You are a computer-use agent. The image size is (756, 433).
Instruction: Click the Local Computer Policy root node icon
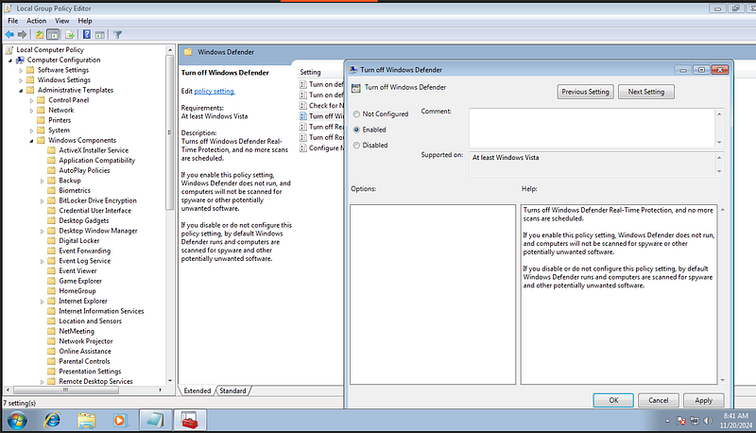(9, 50)
